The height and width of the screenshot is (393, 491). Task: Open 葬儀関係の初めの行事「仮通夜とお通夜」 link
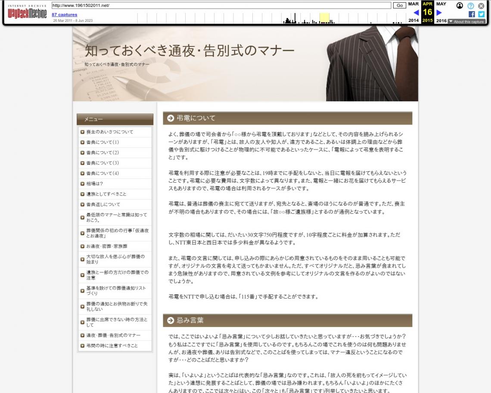(118, 233)
